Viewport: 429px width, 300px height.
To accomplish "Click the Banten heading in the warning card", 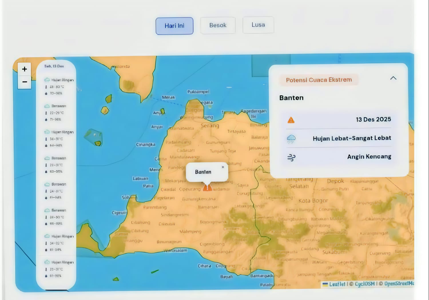I will 291,98.
